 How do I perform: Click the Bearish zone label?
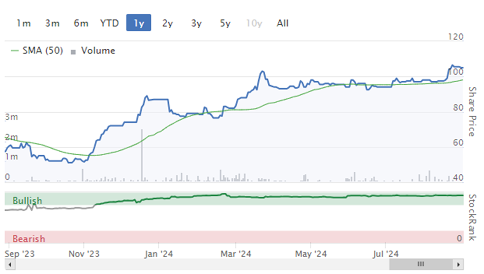pyautogui.click(x=29, y=239)
